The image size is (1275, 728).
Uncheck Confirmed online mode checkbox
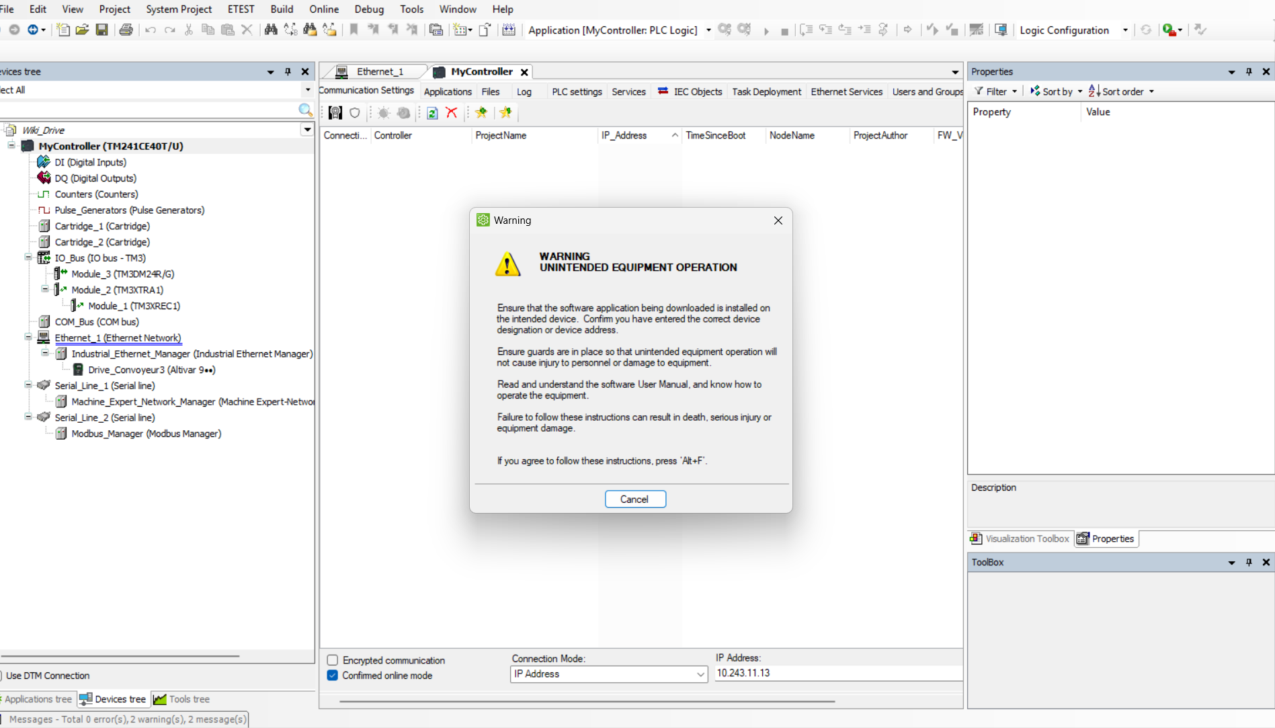(x=333, y=676)
